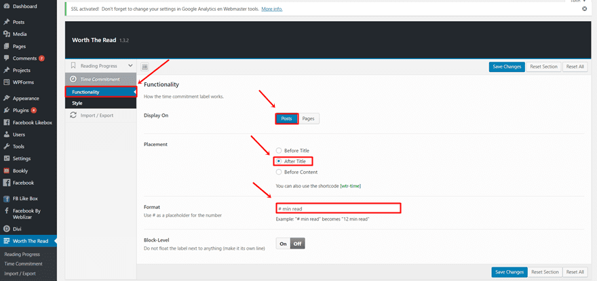Click the top Reset Section button
The image size is (597, 281).
(543, 67)
